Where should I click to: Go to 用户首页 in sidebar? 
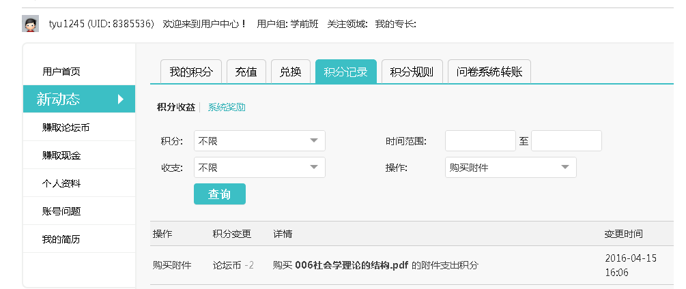click(61, 72)
